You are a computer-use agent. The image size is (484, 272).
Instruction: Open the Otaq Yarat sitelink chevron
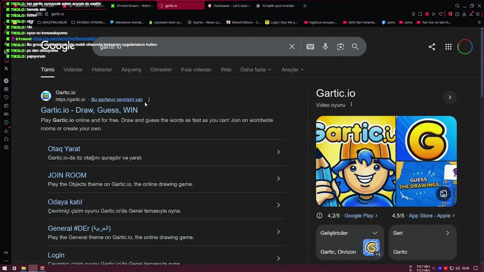pyautogui.click(x=278, y=152)
